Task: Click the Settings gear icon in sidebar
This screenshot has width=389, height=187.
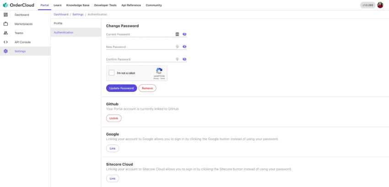Action: point(5,51)
